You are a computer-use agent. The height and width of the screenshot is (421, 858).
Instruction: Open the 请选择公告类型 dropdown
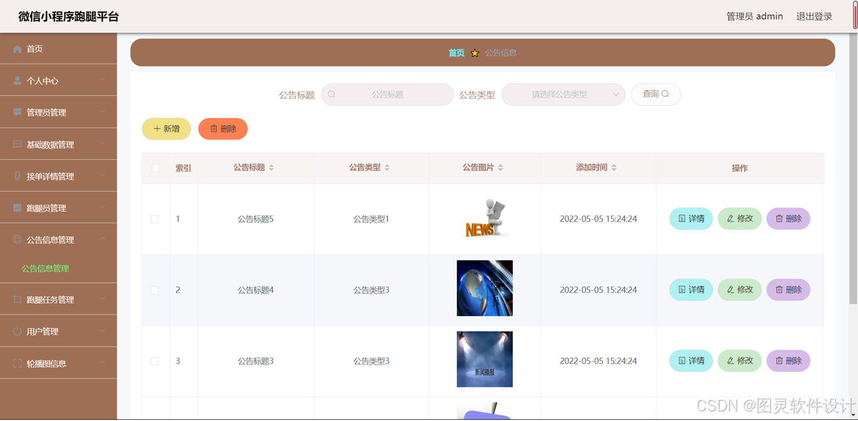[x=563, y=94]
